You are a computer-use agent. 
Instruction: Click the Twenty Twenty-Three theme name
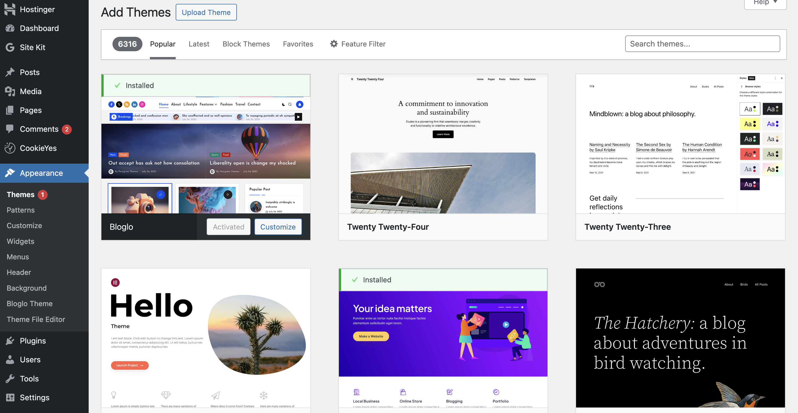pos(627,227)
